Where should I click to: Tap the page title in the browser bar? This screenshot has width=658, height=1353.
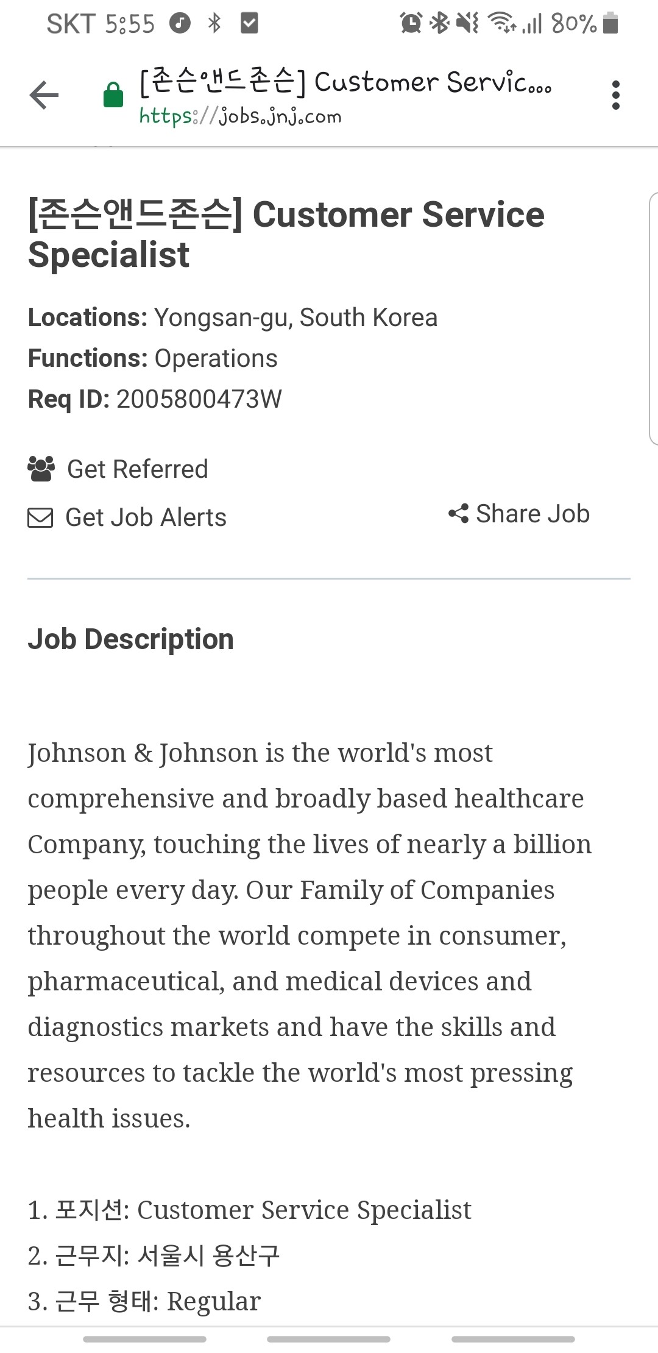coord(345,82)
